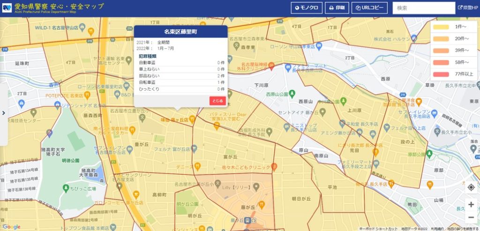The width and height of the screenshot is (480, 231).
Task: Click ファミリーマート 長久手西原山店 marker
Action: [288, 67]
